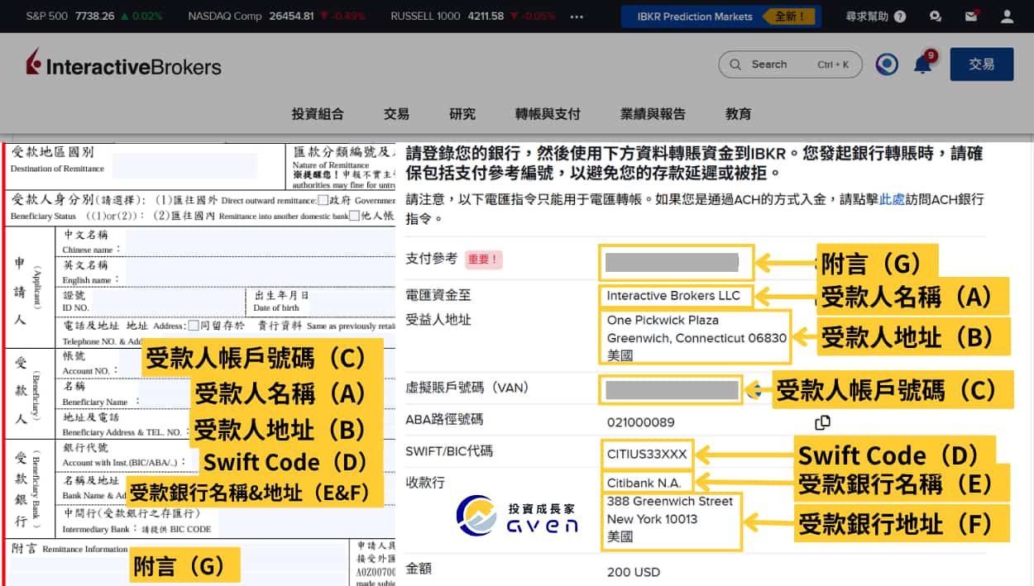The height and width of the screenshot is (586, 1034).
Task: Select the text Greenwich, Connecticut 06830
Action: click(697, 338)
